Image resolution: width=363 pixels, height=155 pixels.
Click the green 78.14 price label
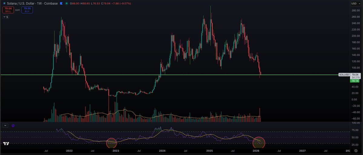[354, 81]
